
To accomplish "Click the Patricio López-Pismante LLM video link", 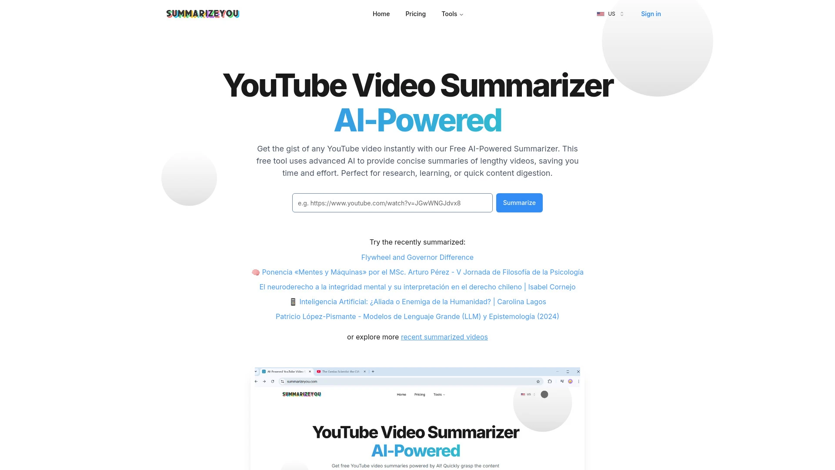I will (x=417, y=316).
